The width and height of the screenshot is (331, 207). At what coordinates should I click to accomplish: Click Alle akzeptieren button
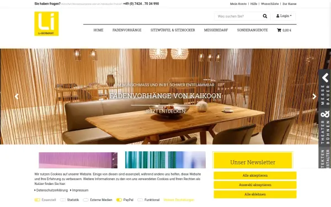tap(255, 176)
